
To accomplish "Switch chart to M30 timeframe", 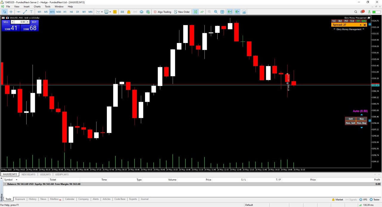I will click(58, 12).
